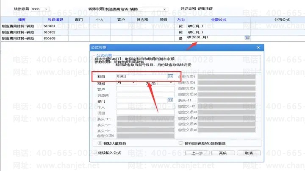Click the 方向 column header in table

pyautogui.click(x=181, y=20)
